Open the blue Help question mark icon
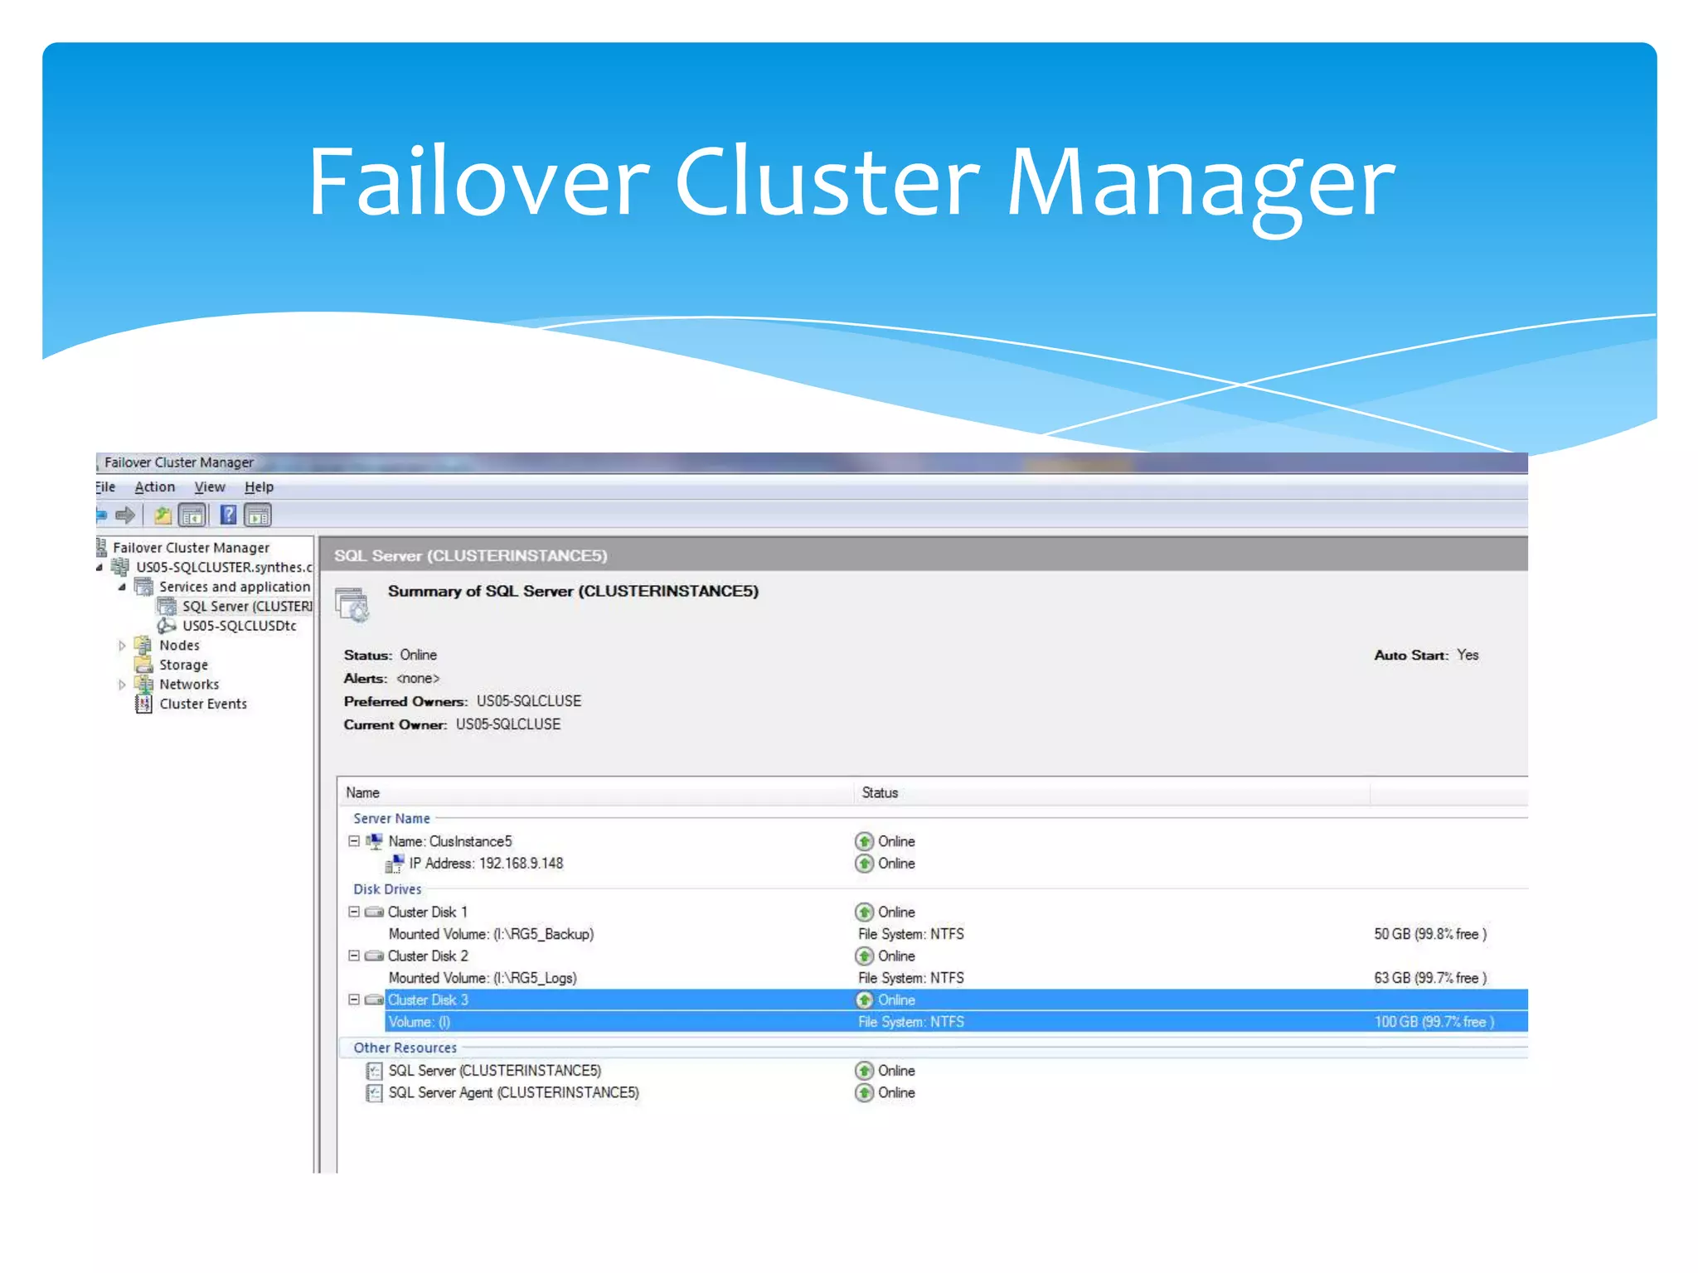The width and height of the screenshot is (1698, 1273). pyautogui.click(x=228, y=515)
